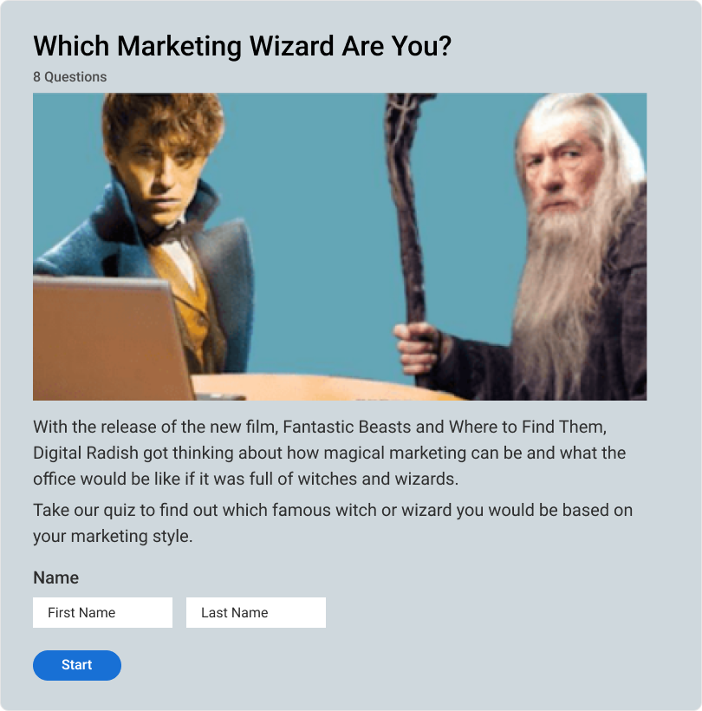702x711 pixels.
Task: Click the '8 Questions' label
Action: tap(70, 77)
